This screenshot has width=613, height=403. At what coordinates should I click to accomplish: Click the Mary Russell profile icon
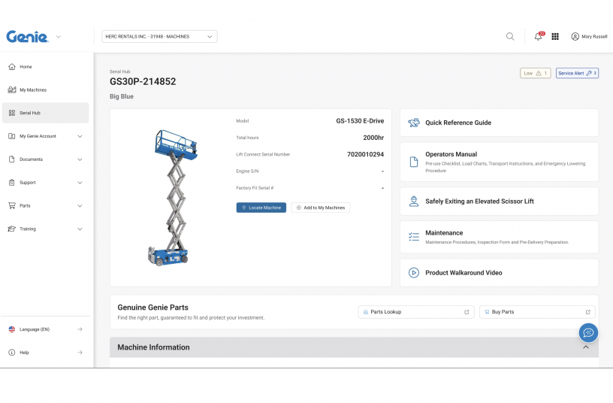pyautogui.click(x=575, y=36)
